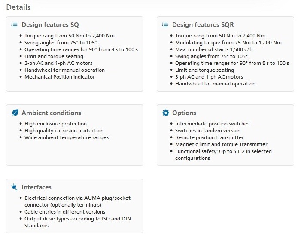Click 'Functional safety: Up to SIL 2' item
The width and height of the screenshot is (298, 238).
[223, 155]
